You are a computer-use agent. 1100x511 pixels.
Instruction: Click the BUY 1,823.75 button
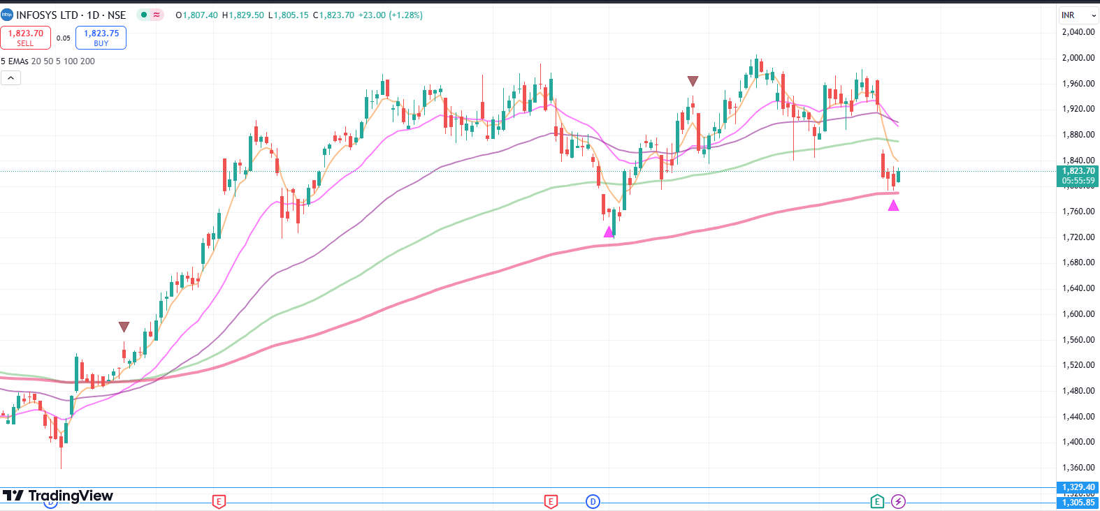pyautogui.click(x=101, y=38)
